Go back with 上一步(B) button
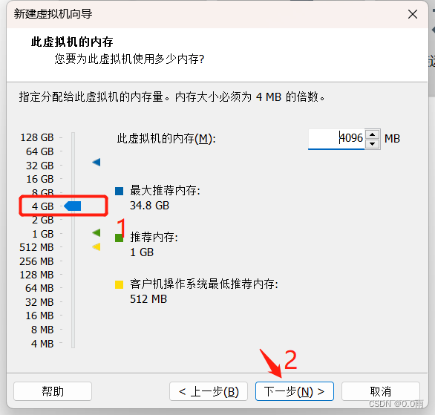Screen dimensions: 435x415 tap(209, 391)
